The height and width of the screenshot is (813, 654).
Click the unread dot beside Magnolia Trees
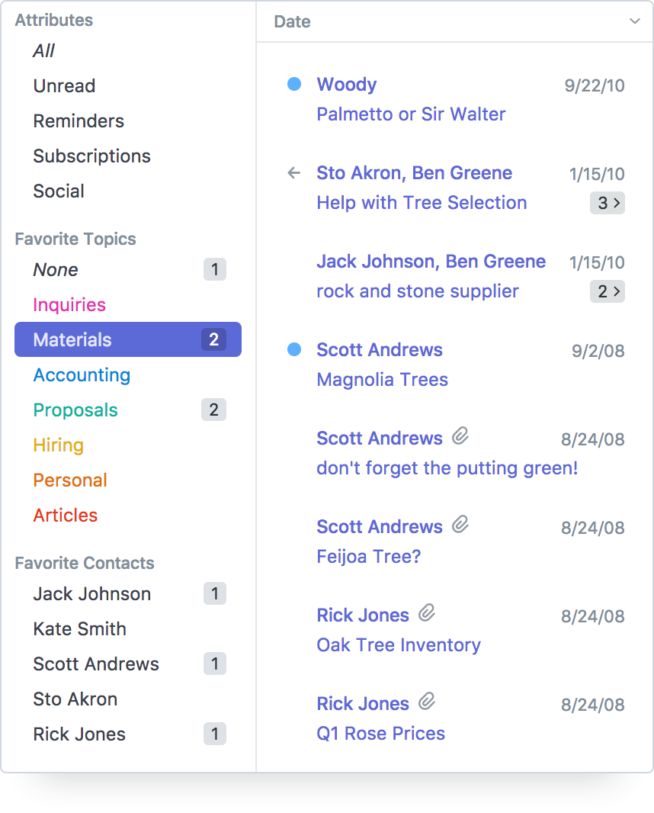(x=294, y=349)
